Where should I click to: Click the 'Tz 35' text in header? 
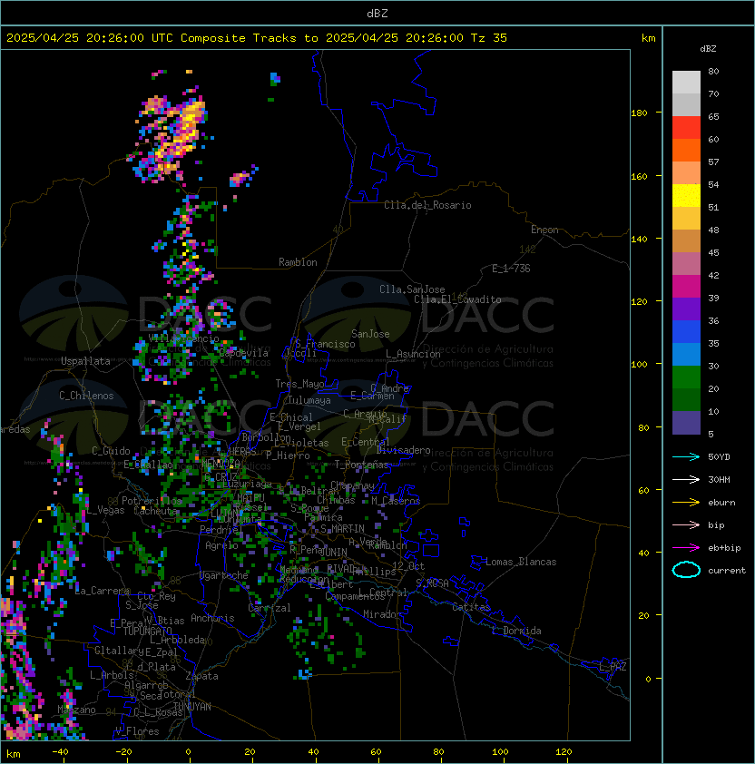point(489,38)
